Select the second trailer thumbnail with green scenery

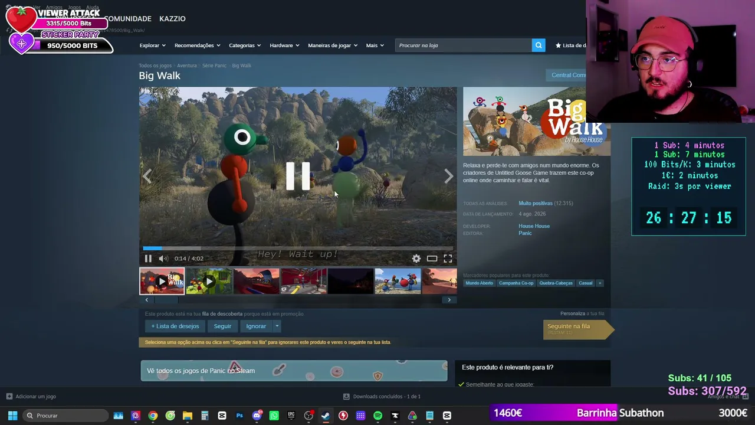point(209,281)
